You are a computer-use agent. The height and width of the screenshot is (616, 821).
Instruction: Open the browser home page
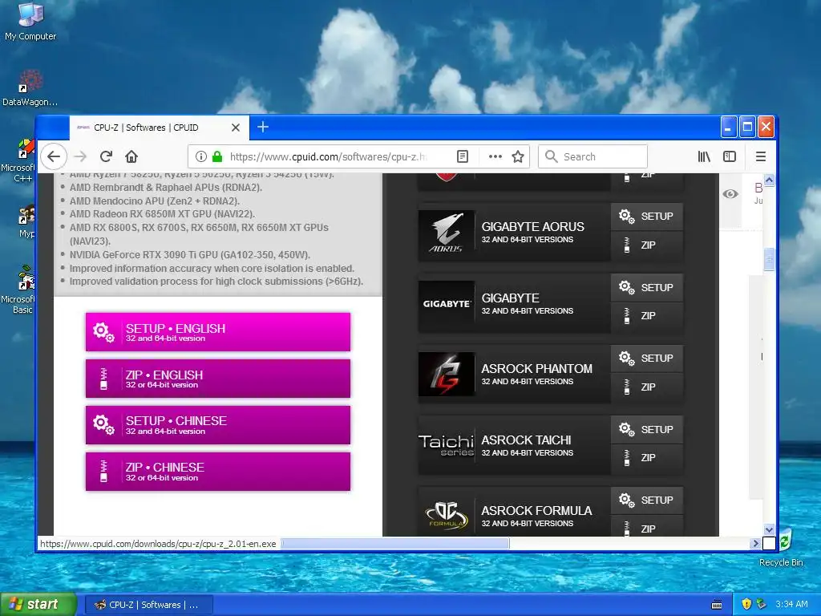pos(131,156)
